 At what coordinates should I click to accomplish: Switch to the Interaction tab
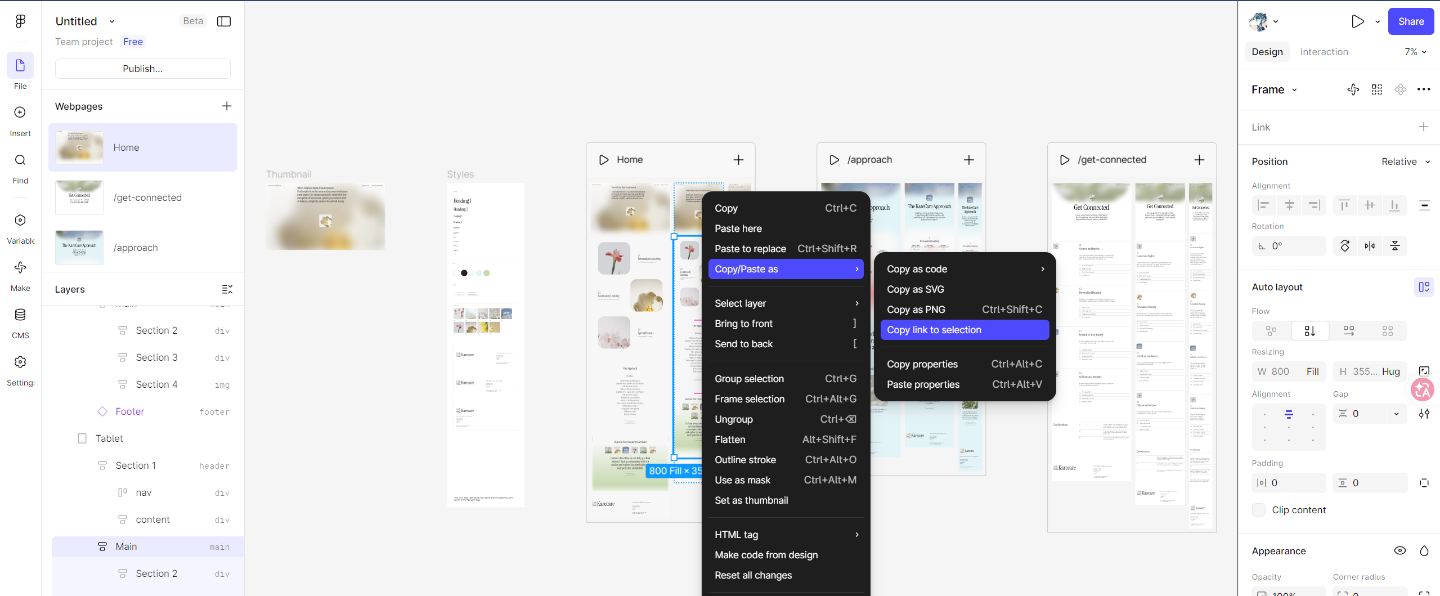coord(1324,52)
